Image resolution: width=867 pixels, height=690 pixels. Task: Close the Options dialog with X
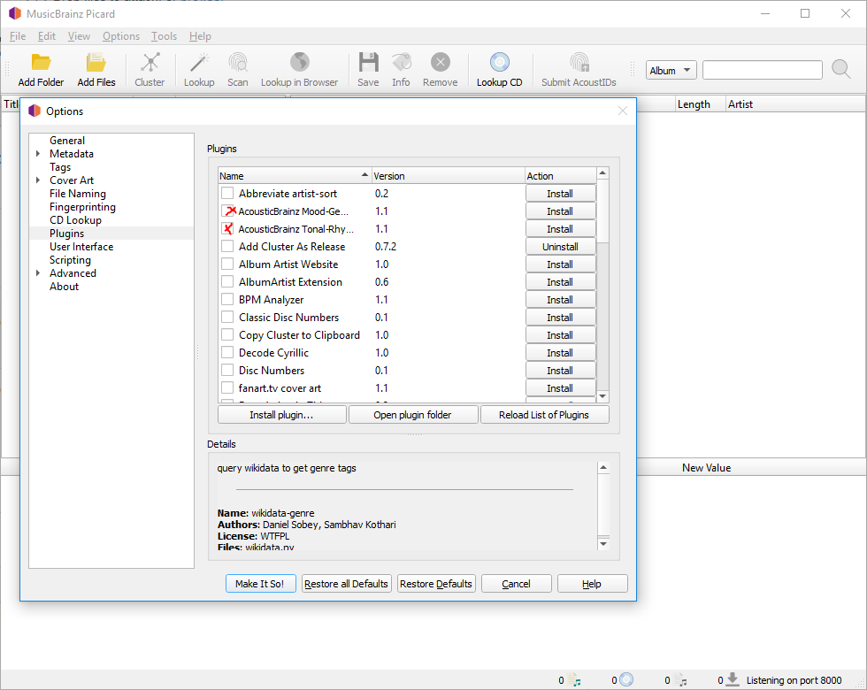(623, 111)
